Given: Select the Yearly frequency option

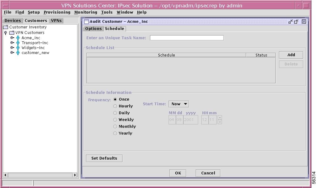Looking at the screenshot, I should coord(115,133).
